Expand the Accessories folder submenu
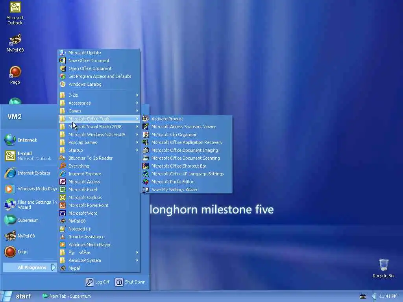The image size is (403, 302). [99, 103]
